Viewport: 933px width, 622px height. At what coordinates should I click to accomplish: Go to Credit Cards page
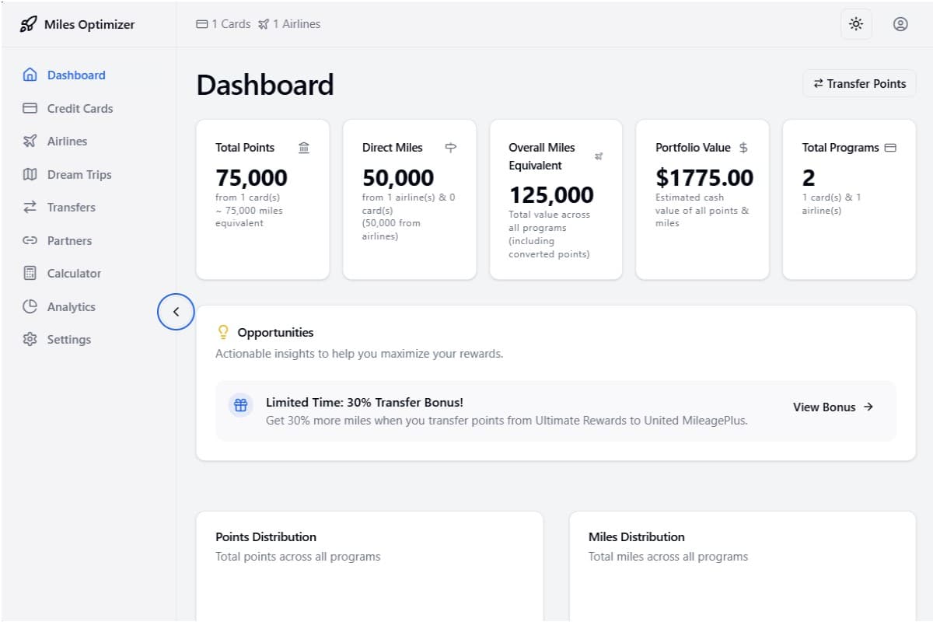pos(79,108)
